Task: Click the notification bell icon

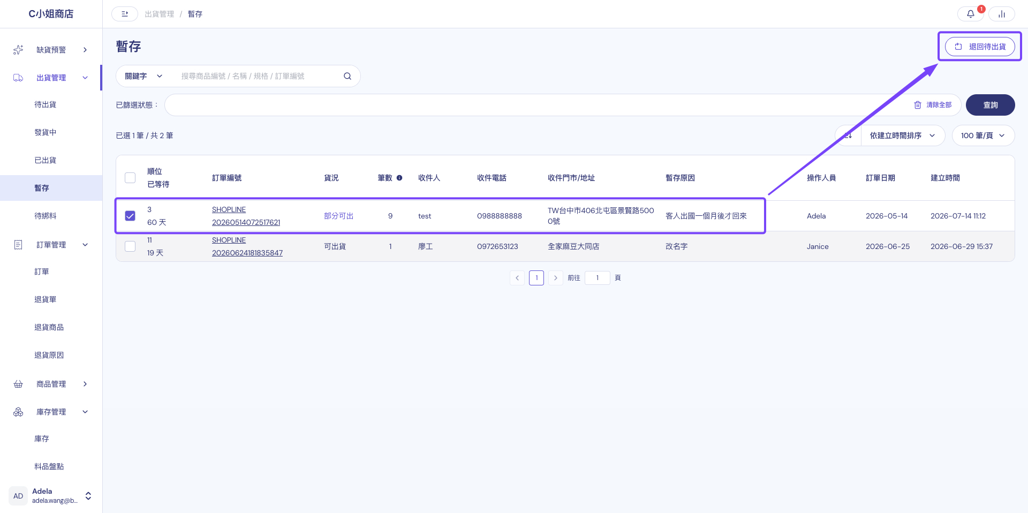Action: pyautogui.click(x=970, y=14)
